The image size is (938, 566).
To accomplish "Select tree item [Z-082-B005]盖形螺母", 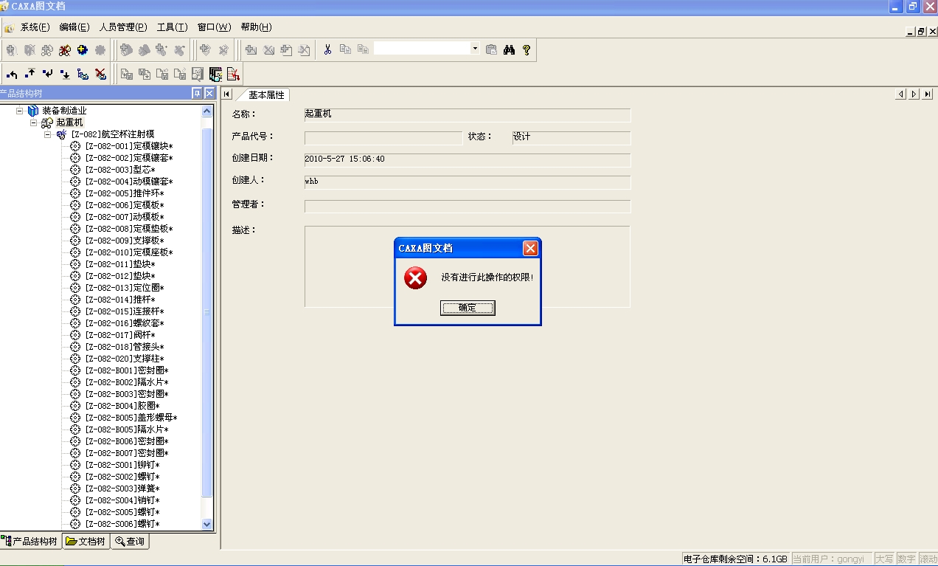I will pos(131,418).
